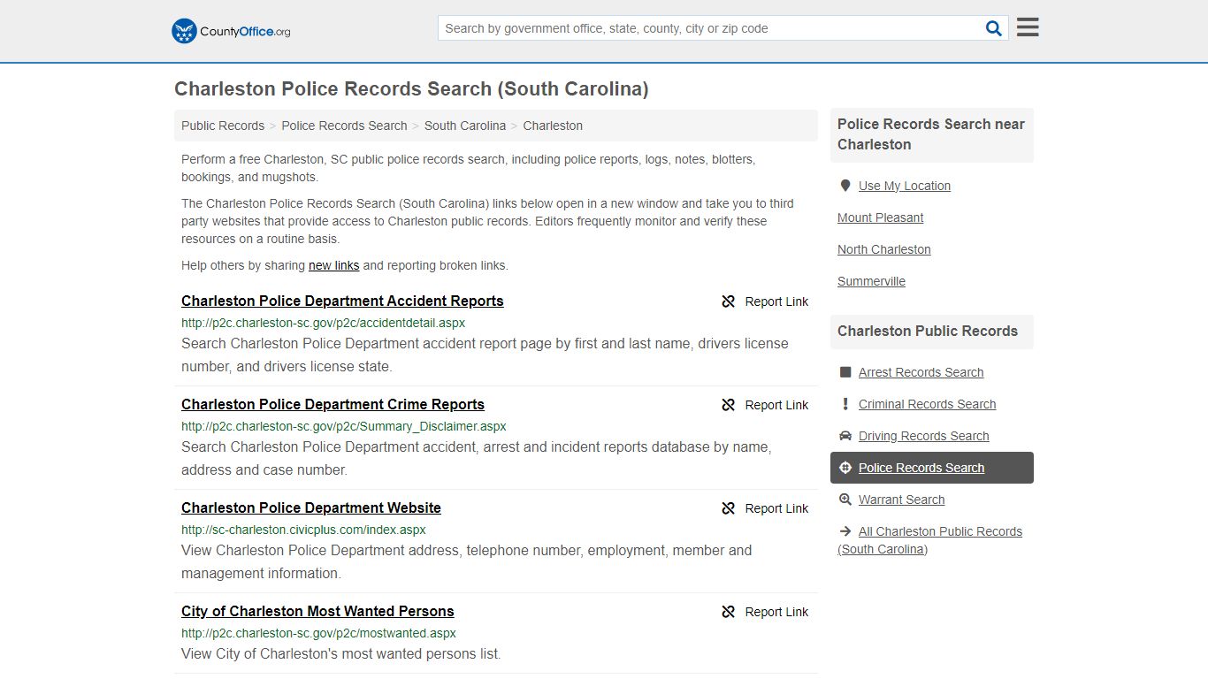Click the accidentdetail.aspx URL text

(x=323, y=323)
